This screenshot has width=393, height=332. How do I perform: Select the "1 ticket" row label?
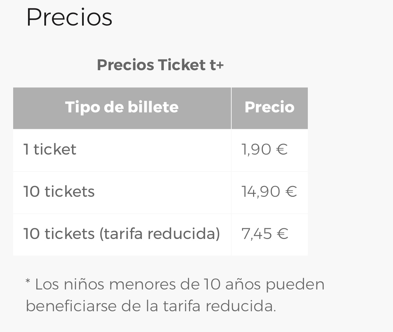[50, 149]
